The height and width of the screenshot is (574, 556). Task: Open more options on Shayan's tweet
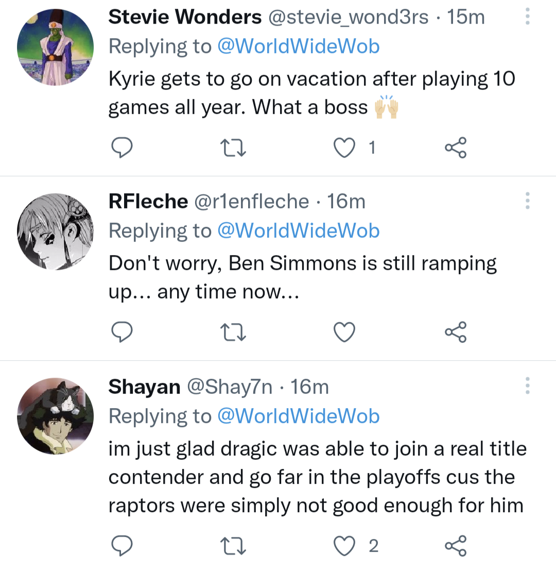pyautogui.click(x=527, y=385)
